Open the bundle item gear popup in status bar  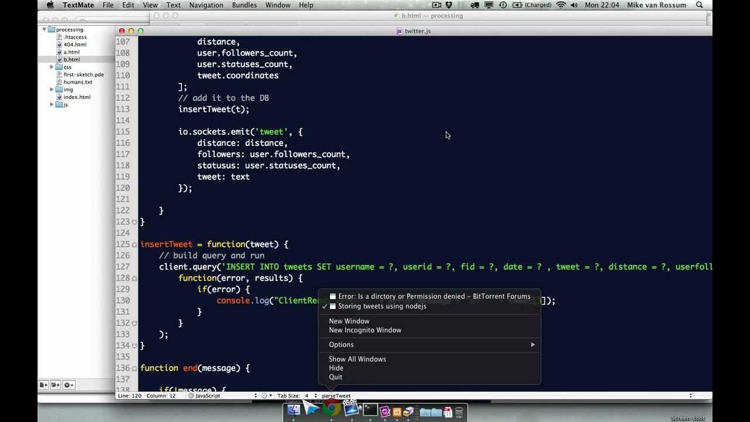point(267,396)
